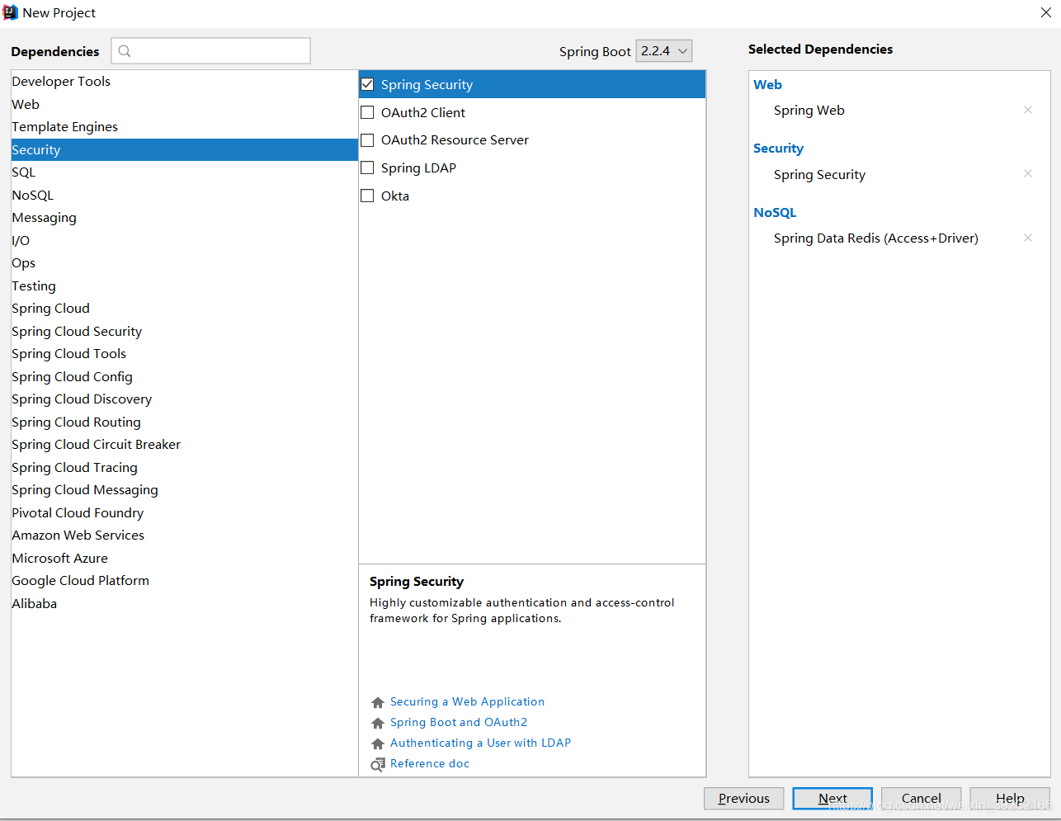The width and height of the screenshot is (1061, 821).
Task: Enable the OAuth2 Resource Server checkbox
Action: point(367,140)
